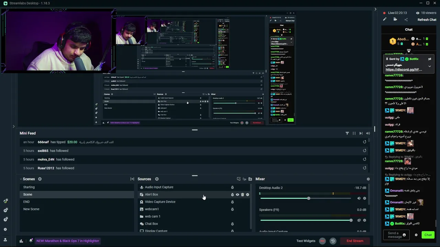The width and height of the screenshot is (440, 247).
Task: Expand the gift leaderboard in chat
Action: [409, 51]
